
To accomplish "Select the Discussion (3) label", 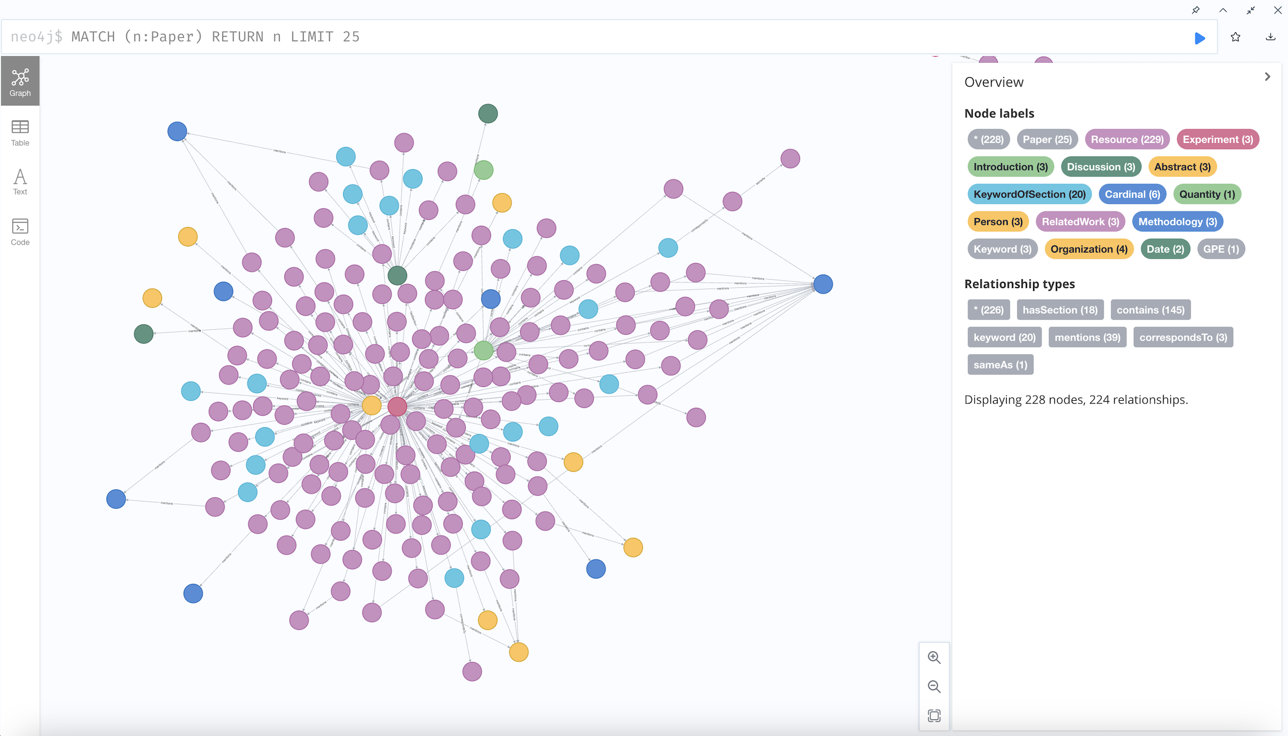I will [x=1101, y=167].
